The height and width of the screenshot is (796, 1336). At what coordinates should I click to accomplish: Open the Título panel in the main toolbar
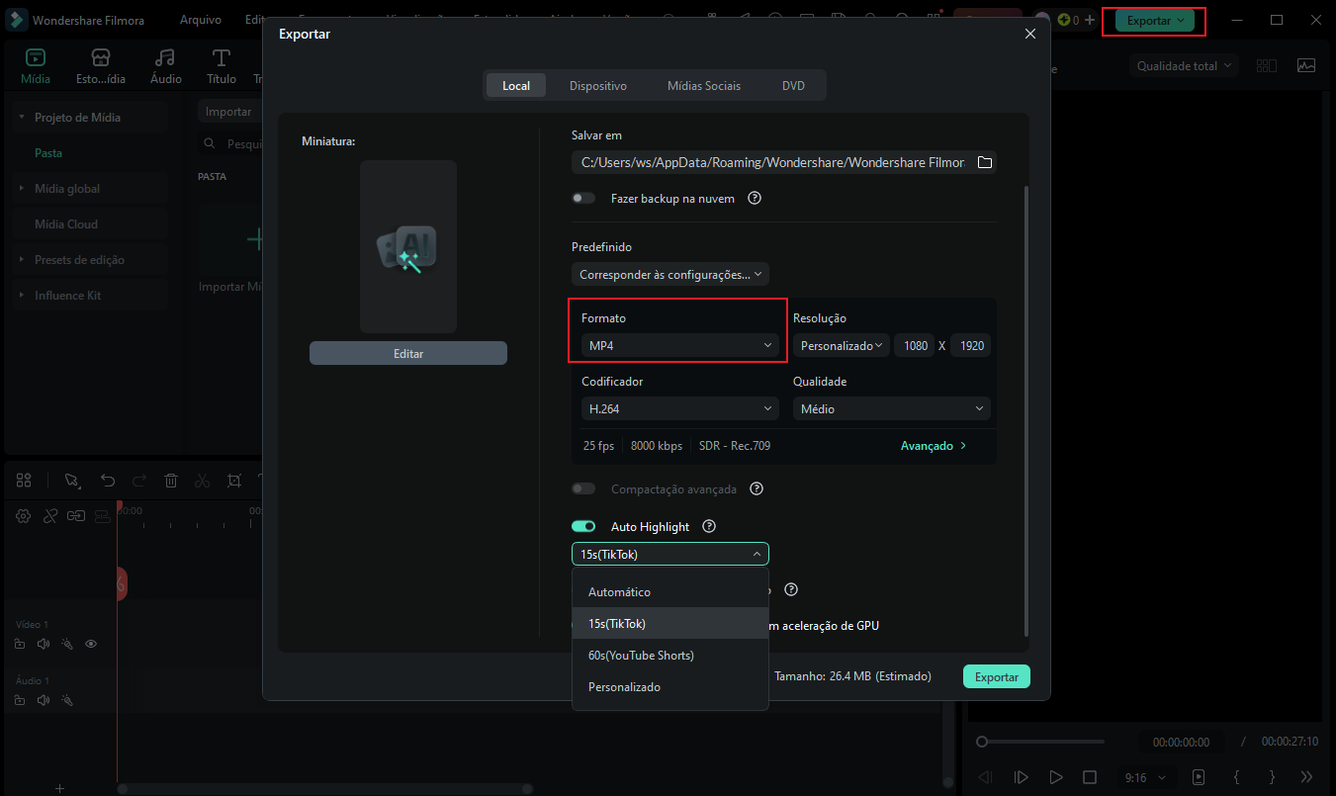tap(222, 66)
